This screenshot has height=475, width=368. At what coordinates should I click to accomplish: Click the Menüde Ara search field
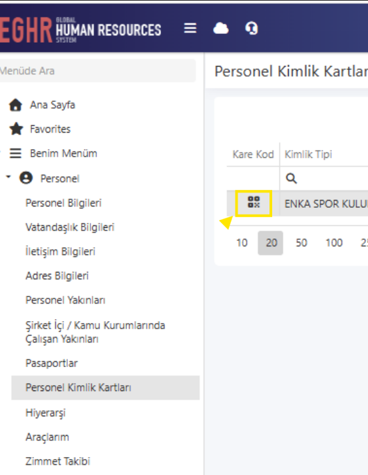(97, 71)
